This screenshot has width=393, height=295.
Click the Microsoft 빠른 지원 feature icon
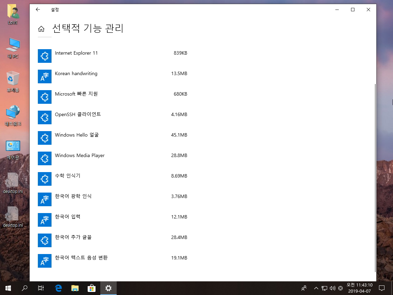tap(45, 97)
